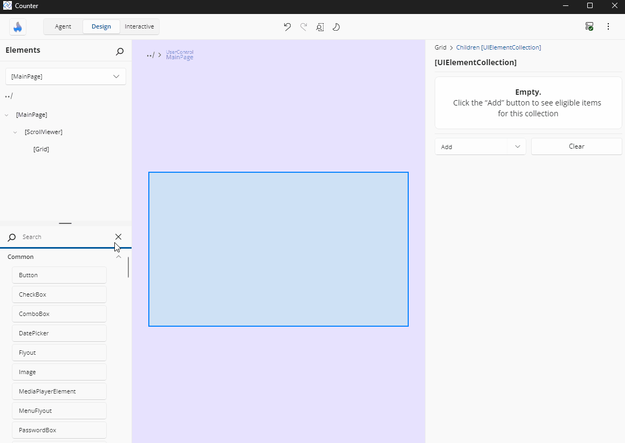Redo the last action
The image size is (625, 443).
coord(303,26)
